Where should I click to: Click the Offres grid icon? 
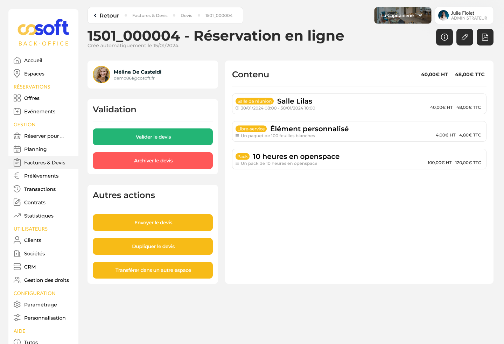tap(17, 98)
